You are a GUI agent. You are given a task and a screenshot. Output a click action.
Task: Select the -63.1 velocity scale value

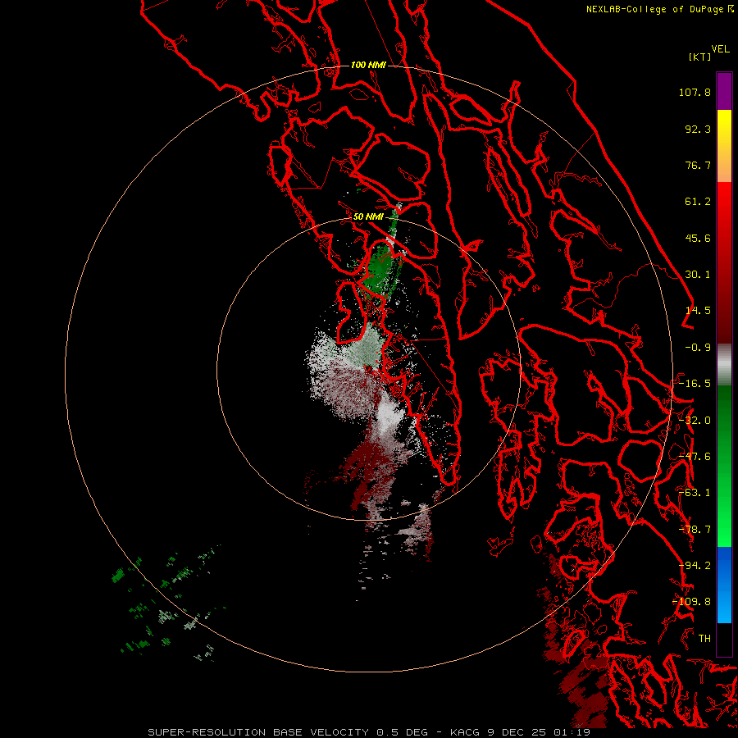pyautogui.click(x=695, y=493)
